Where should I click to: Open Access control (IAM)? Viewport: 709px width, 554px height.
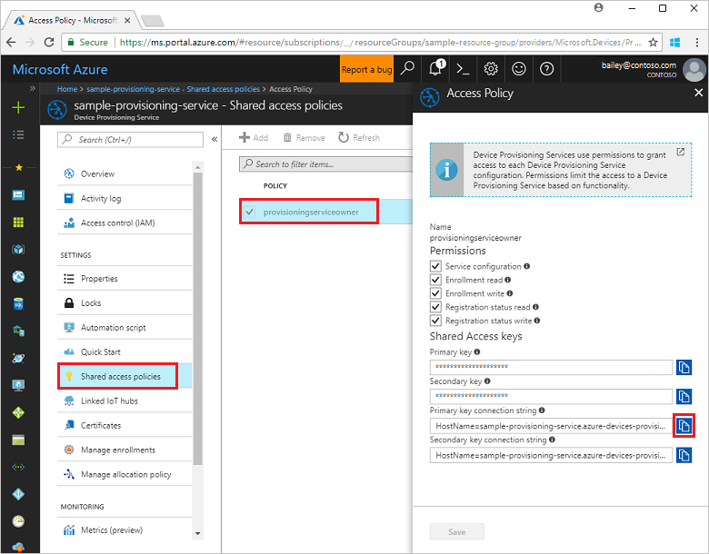[x=125, y=223]
